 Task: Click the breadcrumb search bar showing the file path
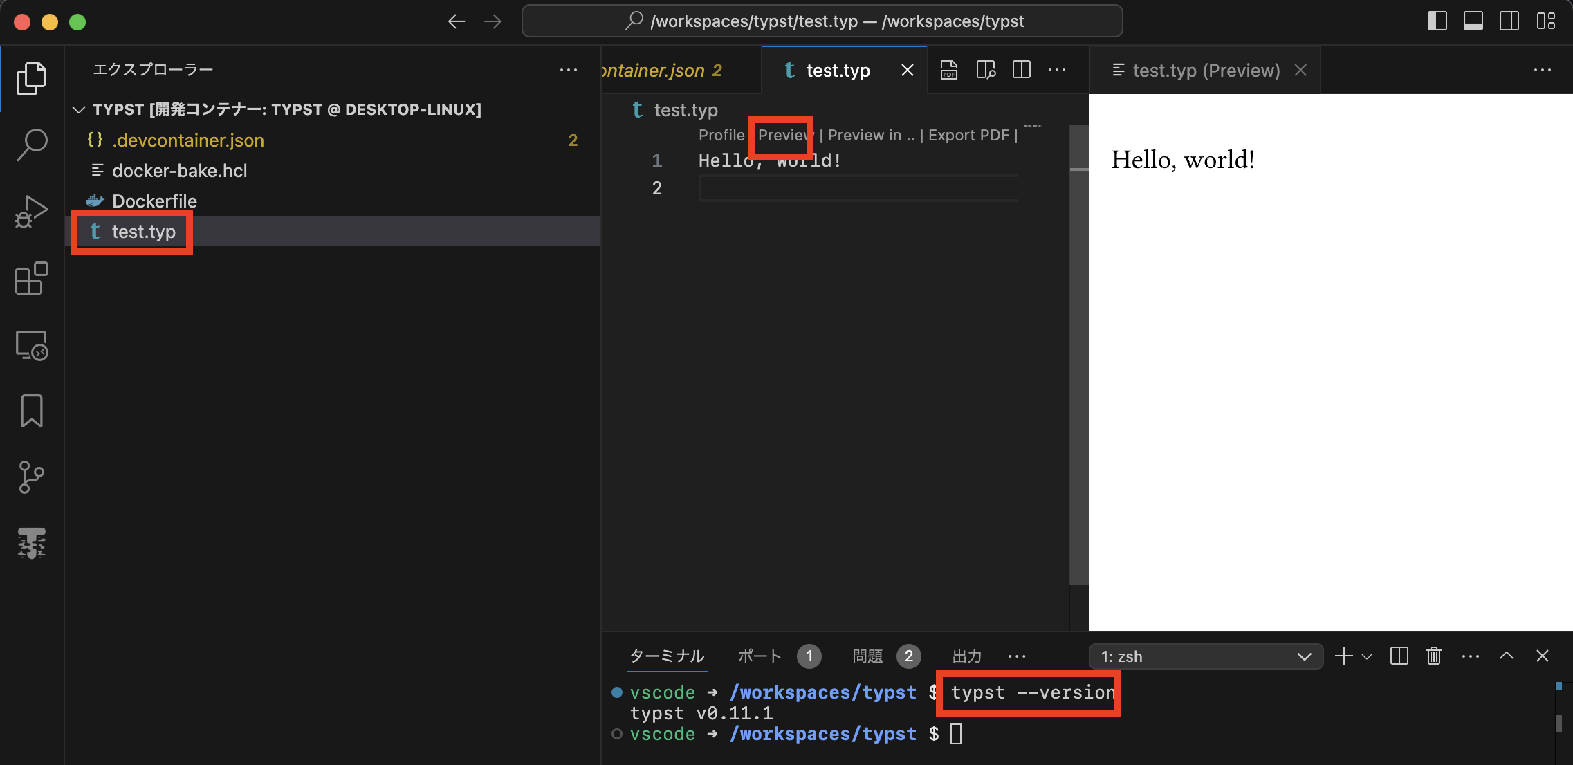point(823,21)
